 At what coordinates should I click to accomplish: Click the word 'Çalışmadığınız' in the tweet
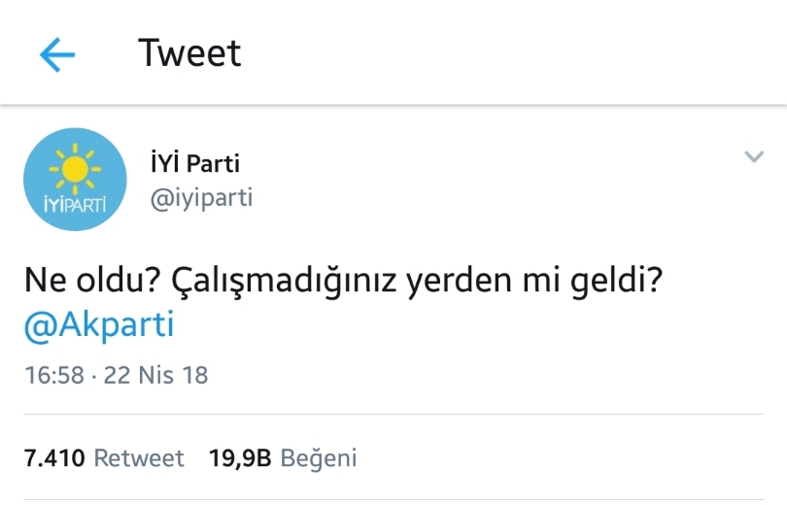(x=284, y=282)
